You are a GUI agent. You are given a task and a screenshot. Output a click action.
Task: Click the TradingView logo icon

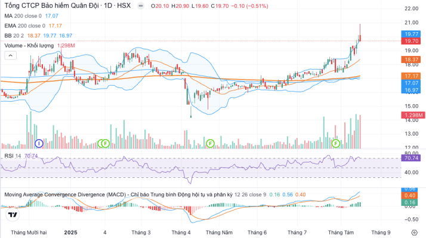[12, 215]
